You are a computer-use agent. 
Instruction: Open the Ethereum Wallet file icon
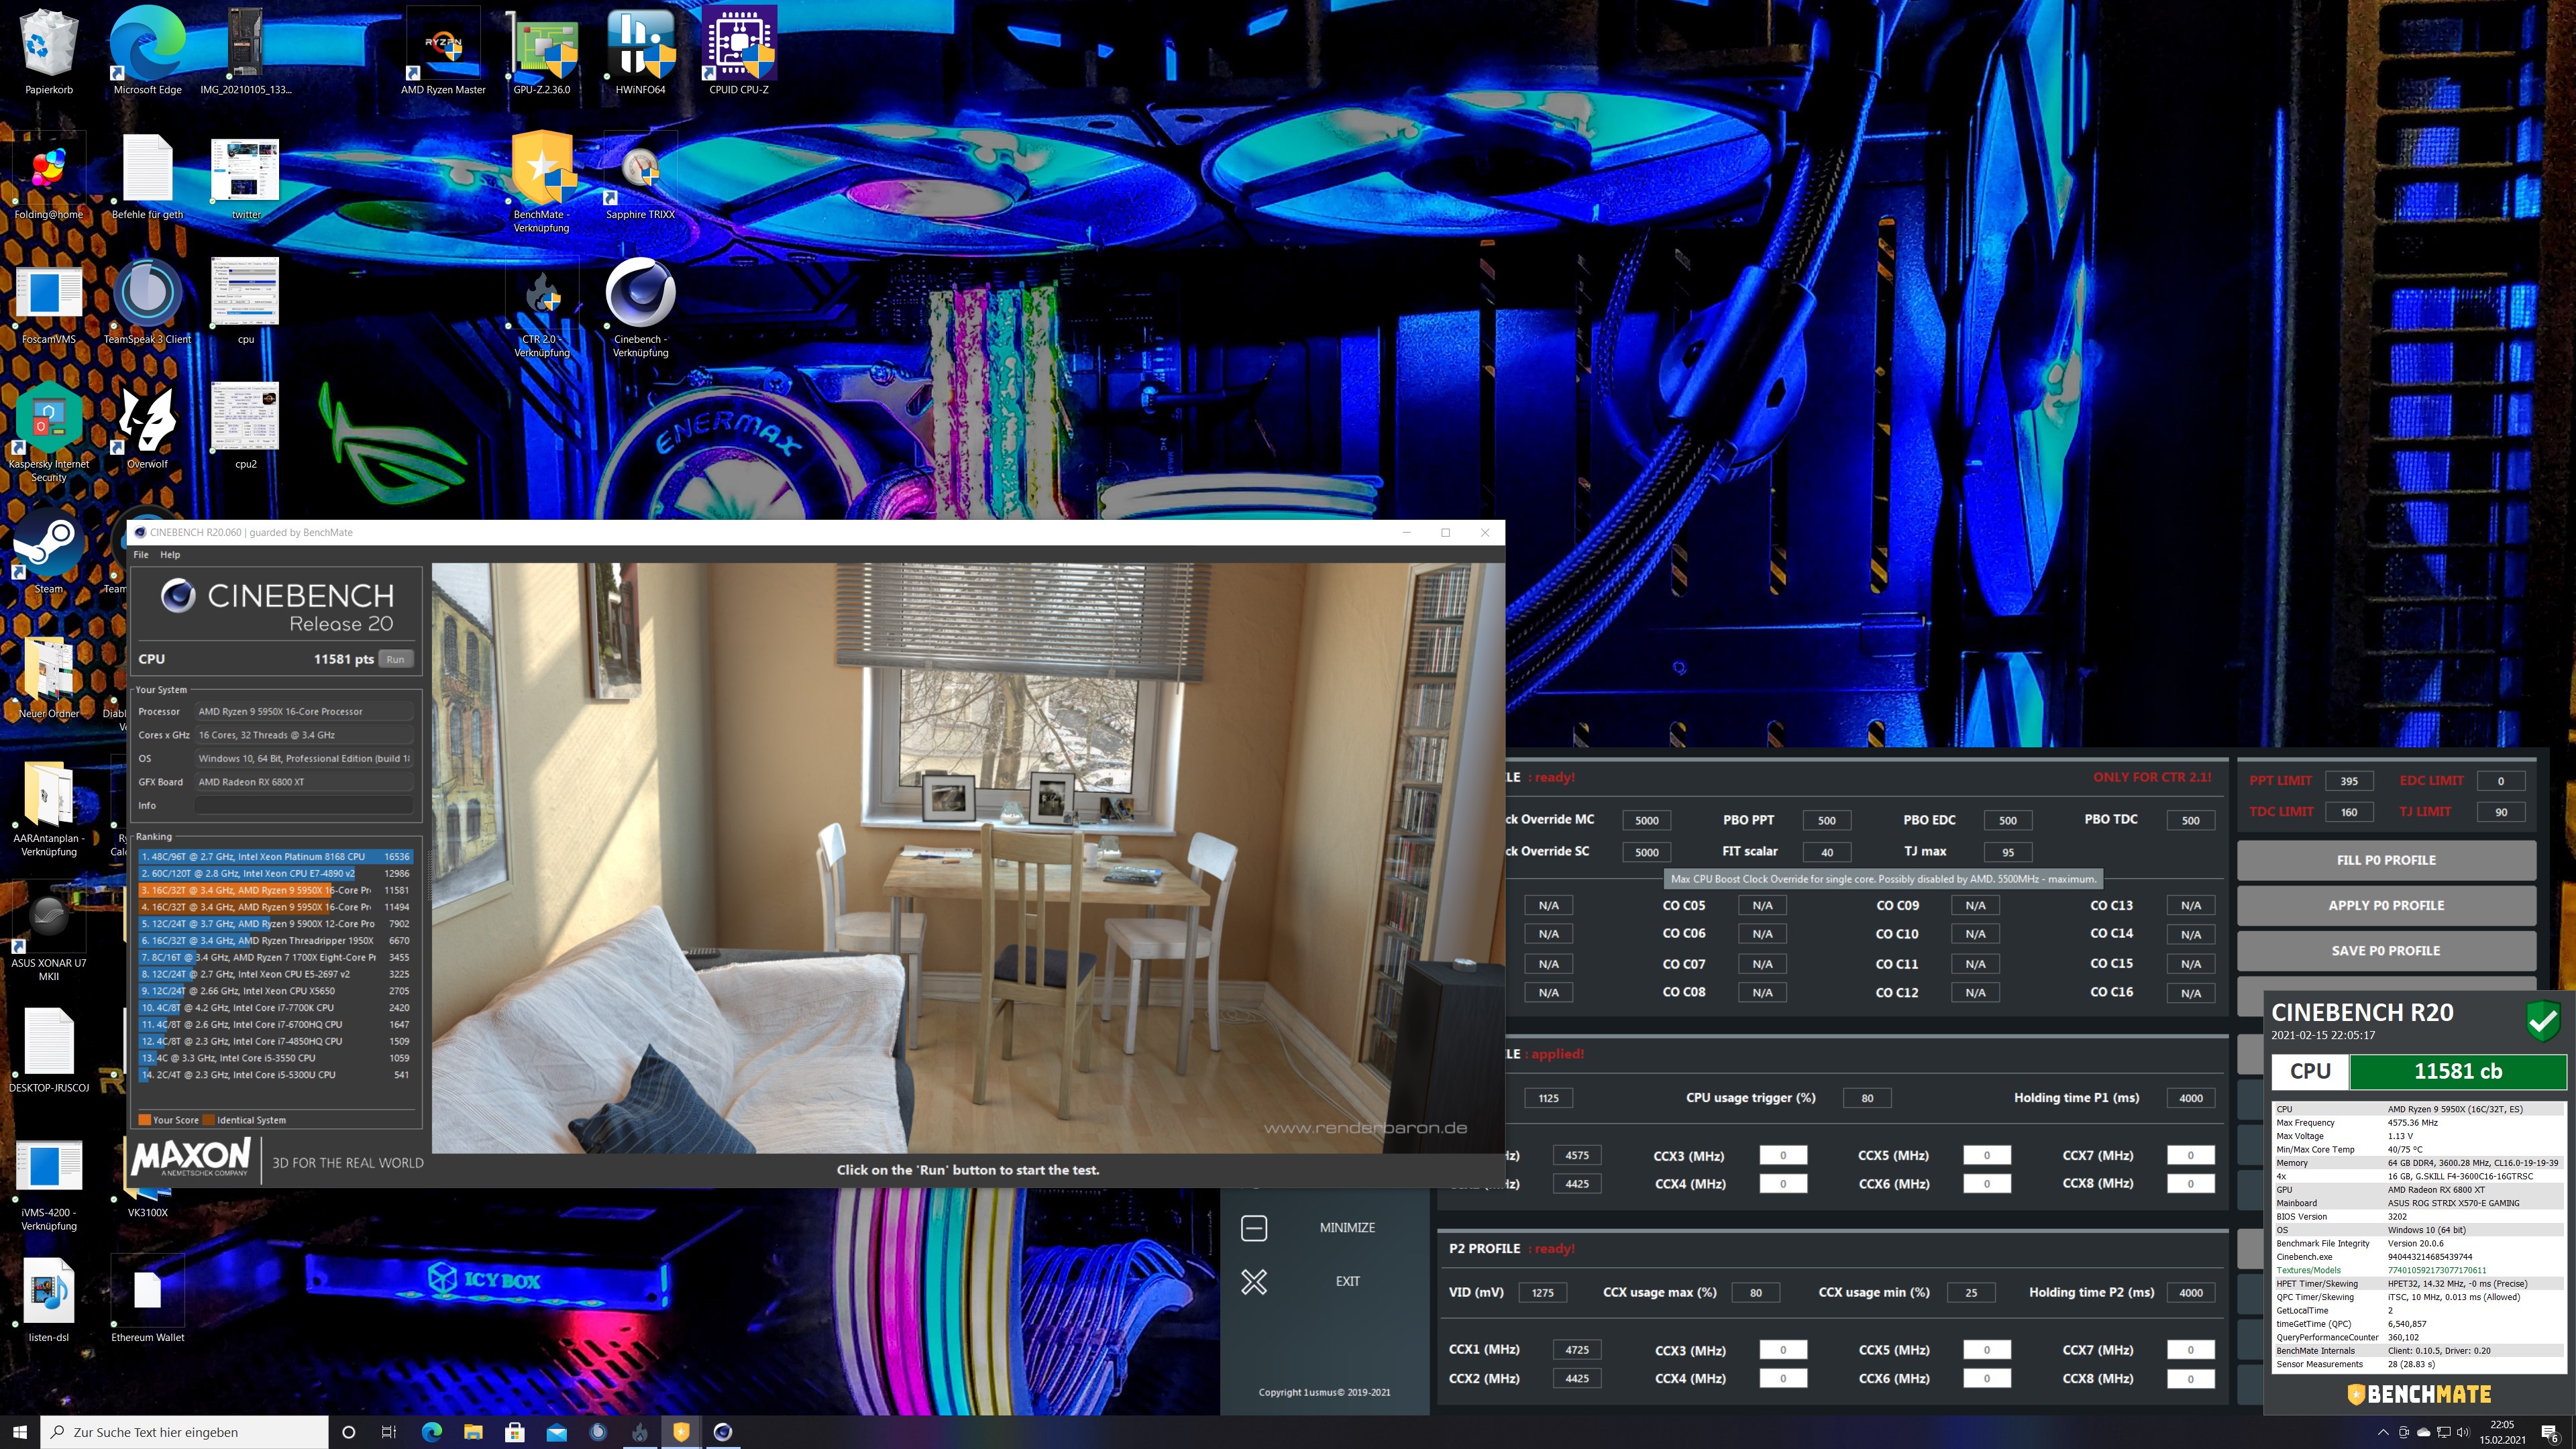(147, 1300)
